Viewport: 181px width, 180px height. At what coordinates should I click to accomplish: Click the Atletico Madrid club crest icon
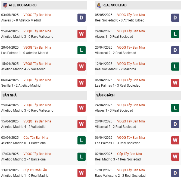[x=5, y=5]
